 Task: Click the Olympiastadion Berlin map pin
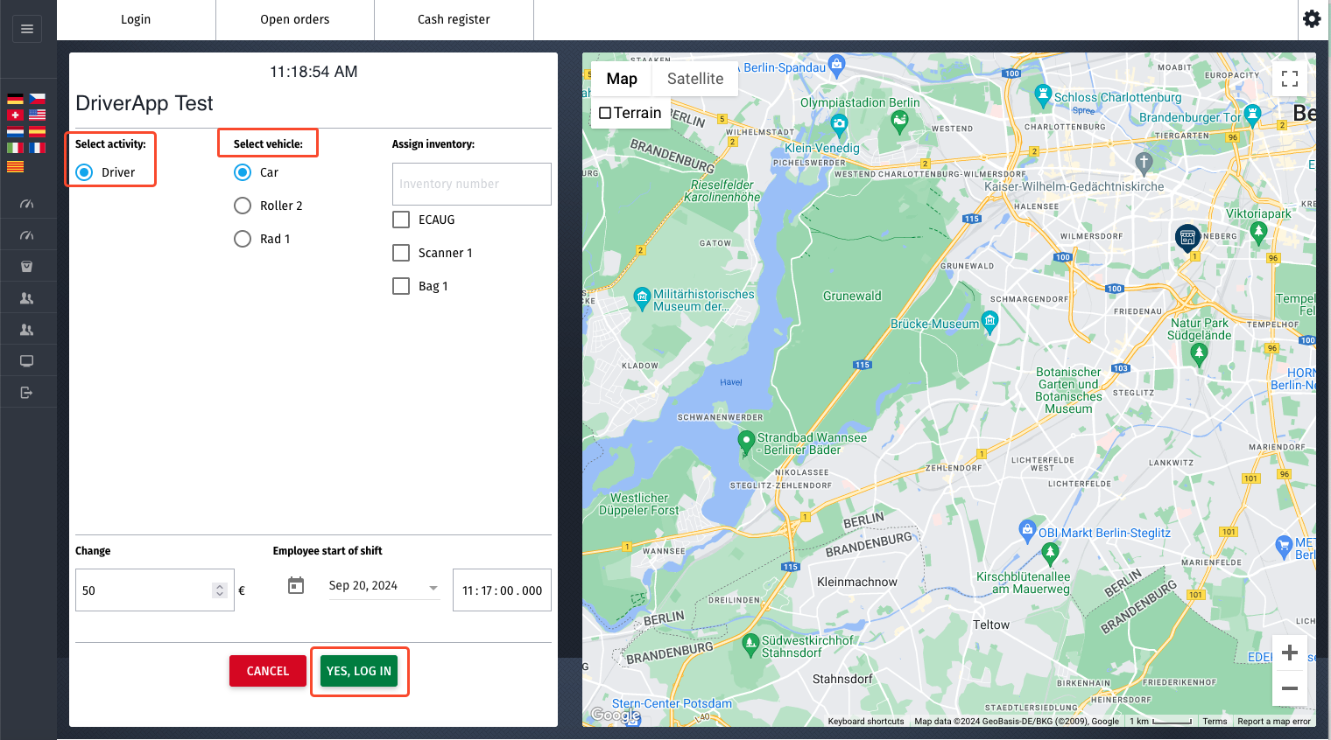click(899, 122)
